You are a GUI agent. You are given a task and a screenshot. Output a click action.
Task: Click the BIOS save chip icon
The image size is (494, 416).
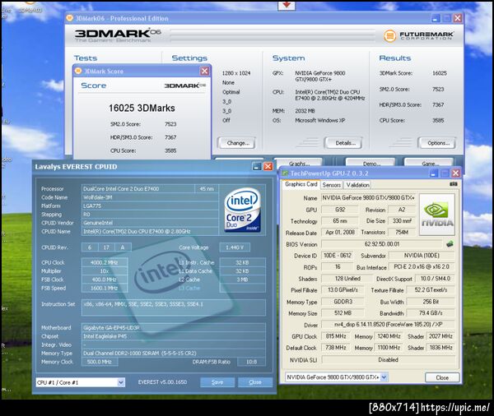click(450, 243)
